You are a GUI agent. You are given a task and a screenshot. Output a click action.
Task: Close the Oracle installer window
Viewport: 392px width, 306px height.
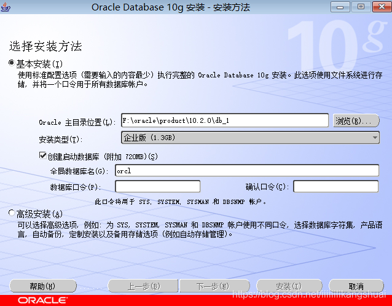click(382, 7)
